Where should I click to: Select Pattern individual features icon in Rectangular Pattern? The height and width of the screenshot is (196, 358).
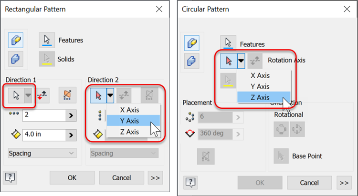coord(16,41)
